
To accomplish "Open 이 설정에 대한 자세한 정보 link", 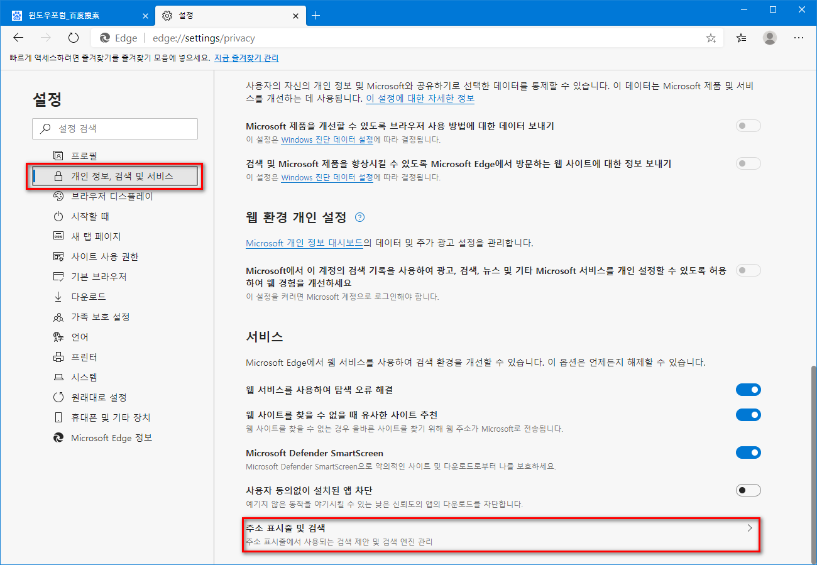I will (420, 99).
